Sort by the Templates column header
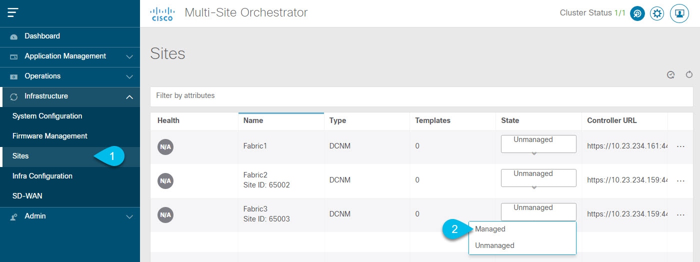The width and height of the screenshot is (700, 262). [433, 120]
